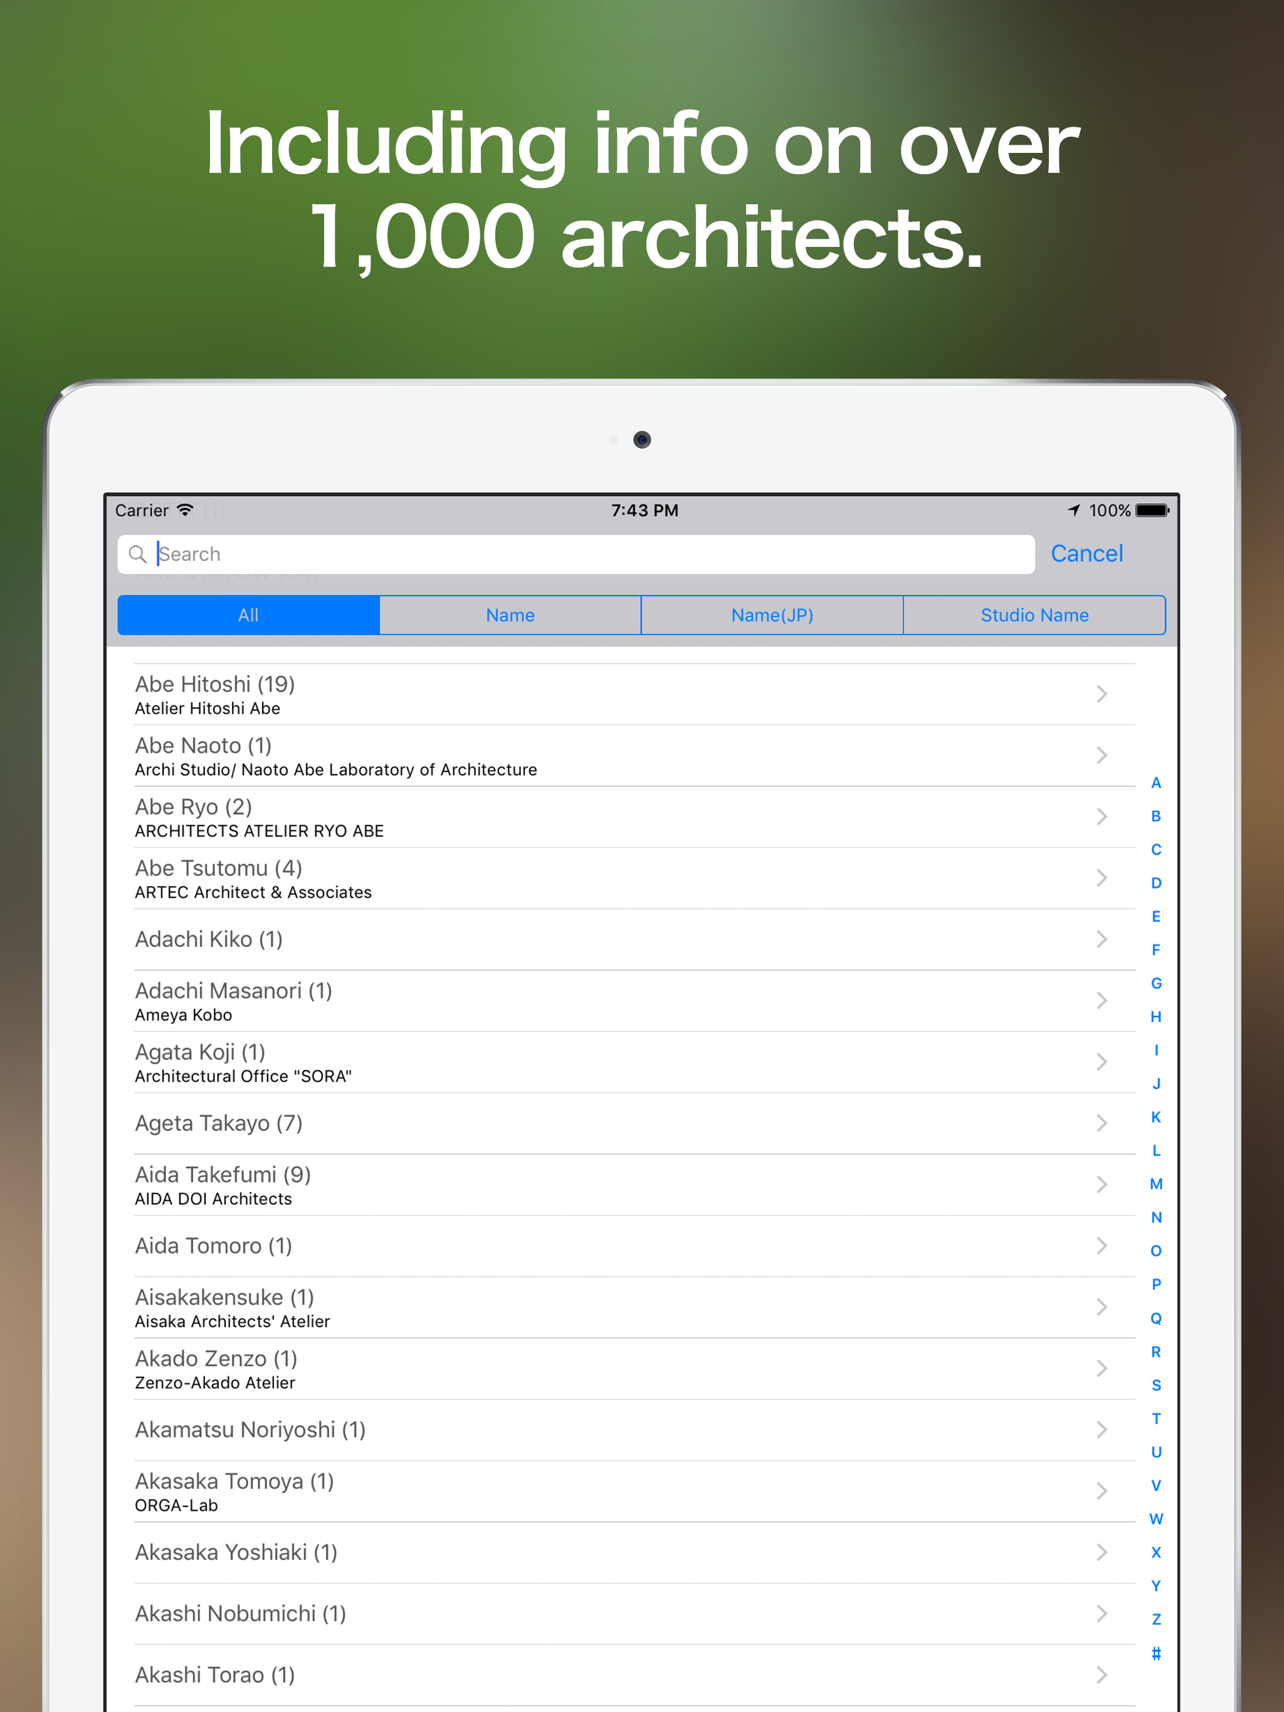Open the Abe Naoto chevron
Screen dimensions: 1284x1712
point(1102,755)
